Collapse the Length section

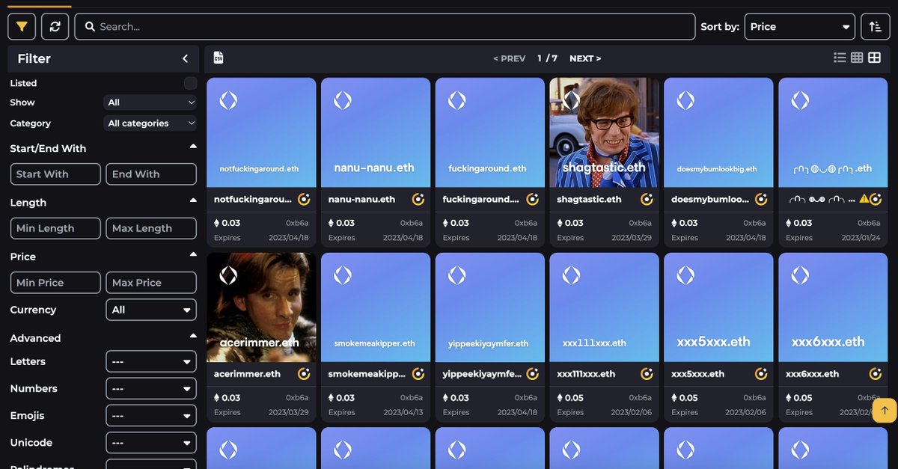pyautogui.click(x=193, y=201)
